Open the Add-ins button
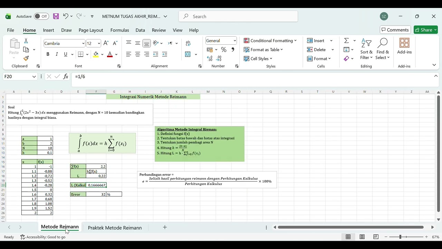The image size is (442, 249). (404, 46)
